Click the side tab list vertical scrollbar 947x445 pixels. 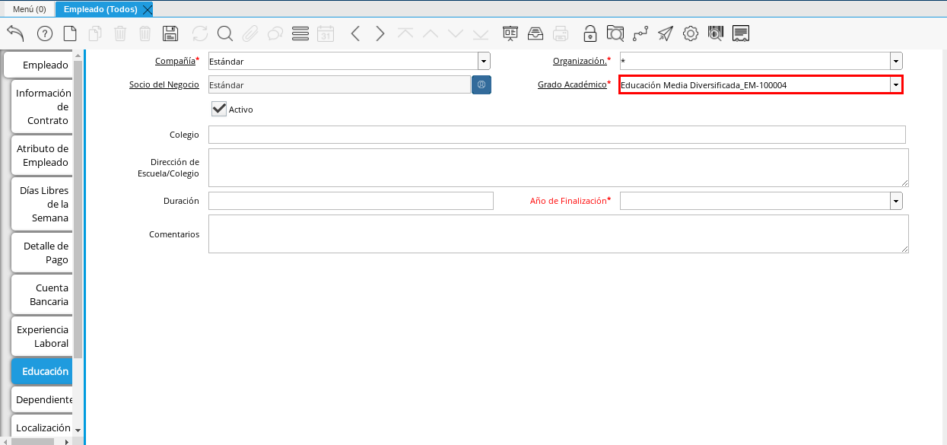point(77,209)
